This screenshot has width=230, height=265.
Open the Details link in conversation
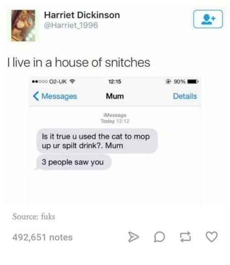point(185,96)
